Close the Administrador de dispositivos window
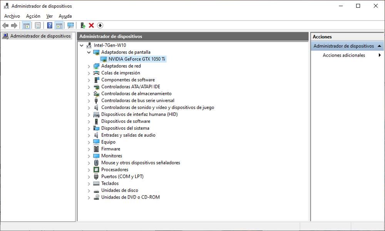The width and height of the screenshot is (385, 231). (x=376, y=6)
